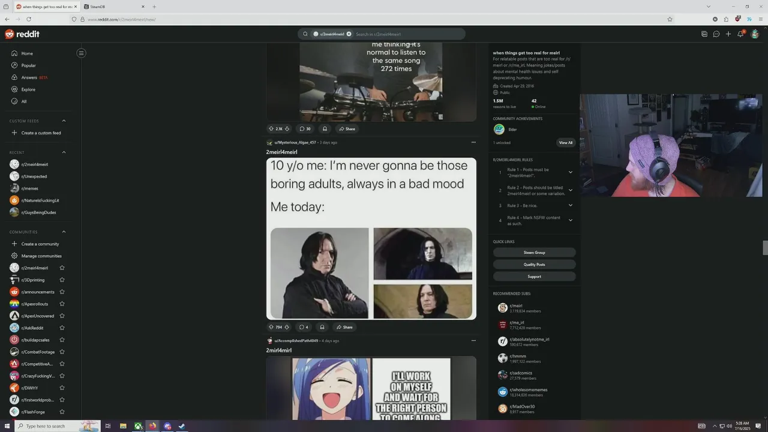Open the Snape meme image
The height and width of the screenshot is (432, 768).
[371, 239]
